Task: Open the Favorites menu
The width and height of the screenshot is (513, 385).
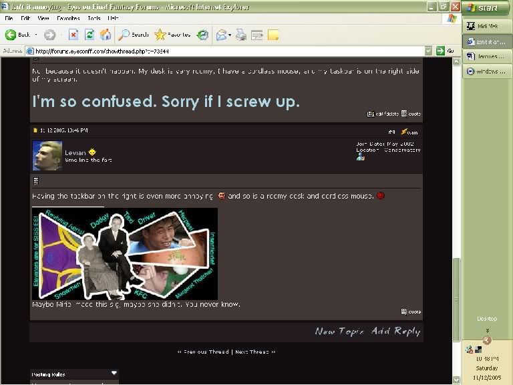Action: [x=68, y=18]
